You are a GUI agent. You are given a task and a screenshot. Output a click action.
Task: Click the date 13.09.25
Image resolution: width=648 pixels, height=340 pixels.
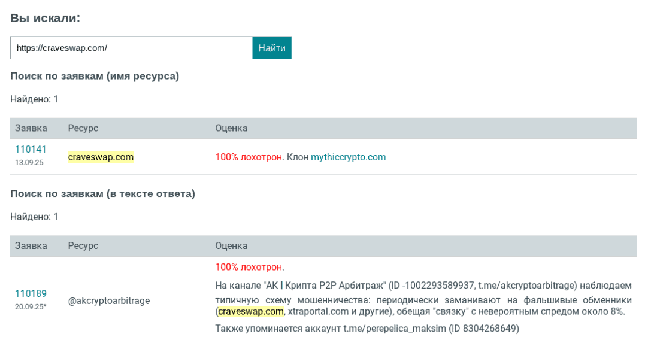coord(29,162)
